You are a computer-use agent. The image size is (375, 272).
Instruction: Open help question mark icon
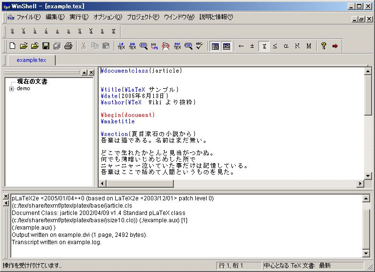coord(324,46)
